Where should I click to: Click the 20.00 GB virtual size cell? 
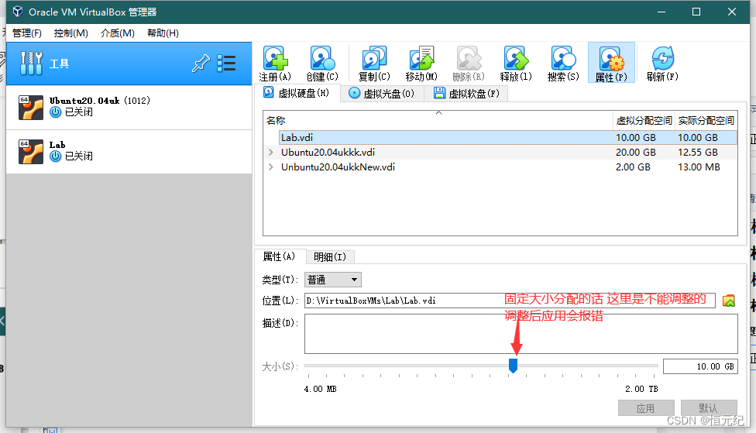pyautogui.click(x=635, y=153)
